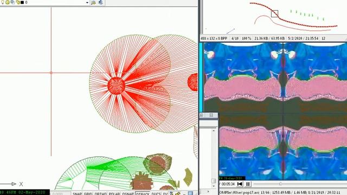Viewport: 347px width, 195px height.
Task: Click the 408 x 132 x 8 BPP text
Action: [214, 38]
